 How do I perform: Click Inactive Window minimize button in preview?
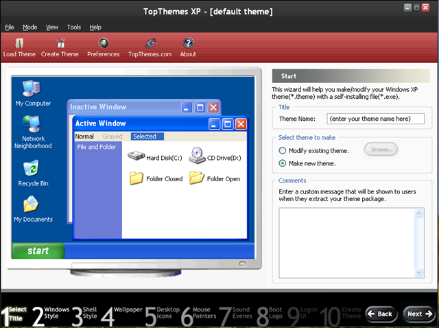(187, 107)
